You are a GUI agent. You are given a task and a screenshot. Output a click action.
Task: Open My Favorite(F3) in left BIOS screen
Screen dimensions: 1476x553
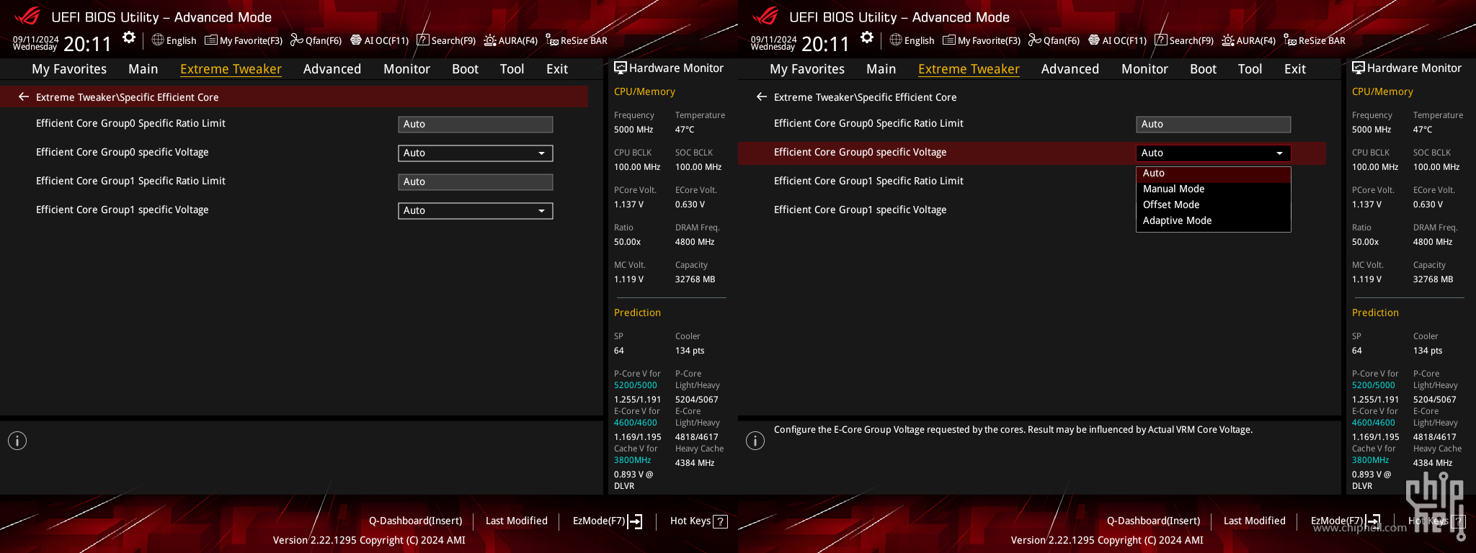tap(244, 40)
